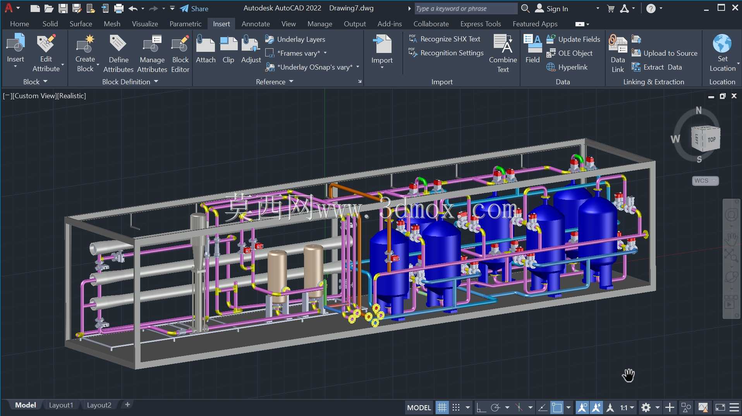Expand the Reference panel dropdown
The image size is (742, 416).
tap(275, 82)
